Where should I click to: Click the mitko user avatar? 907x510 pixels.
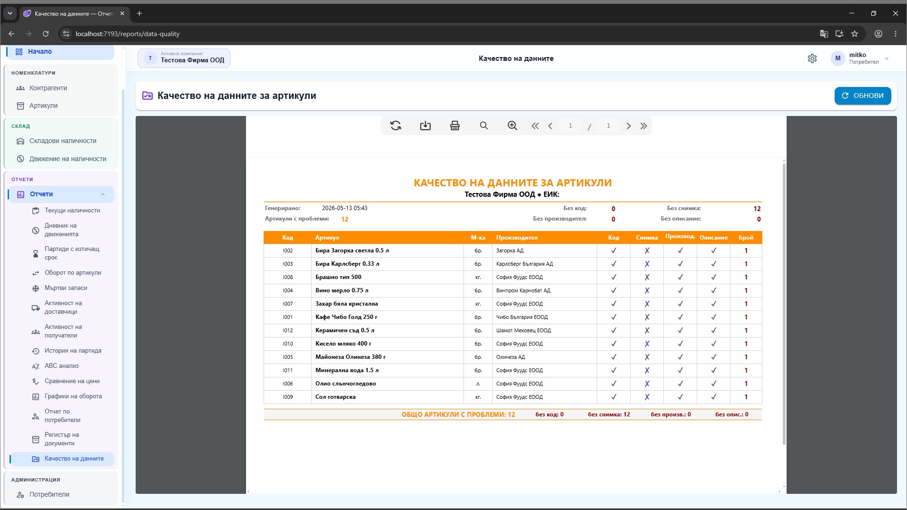838,58
